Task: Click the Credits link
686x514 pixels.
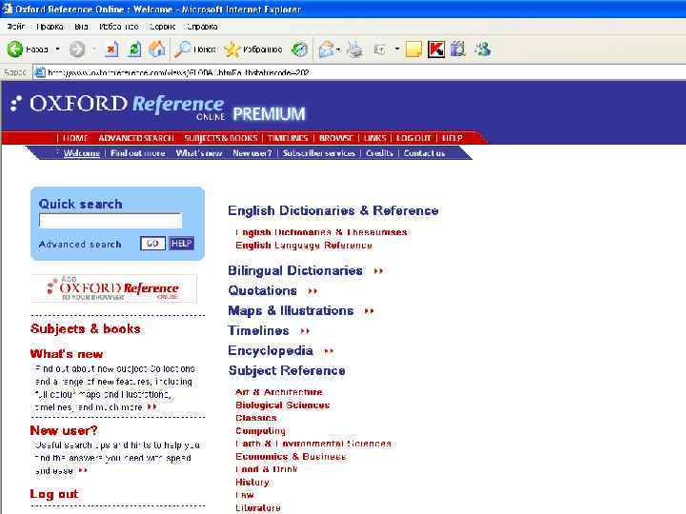Action: [x=379, y=153]
